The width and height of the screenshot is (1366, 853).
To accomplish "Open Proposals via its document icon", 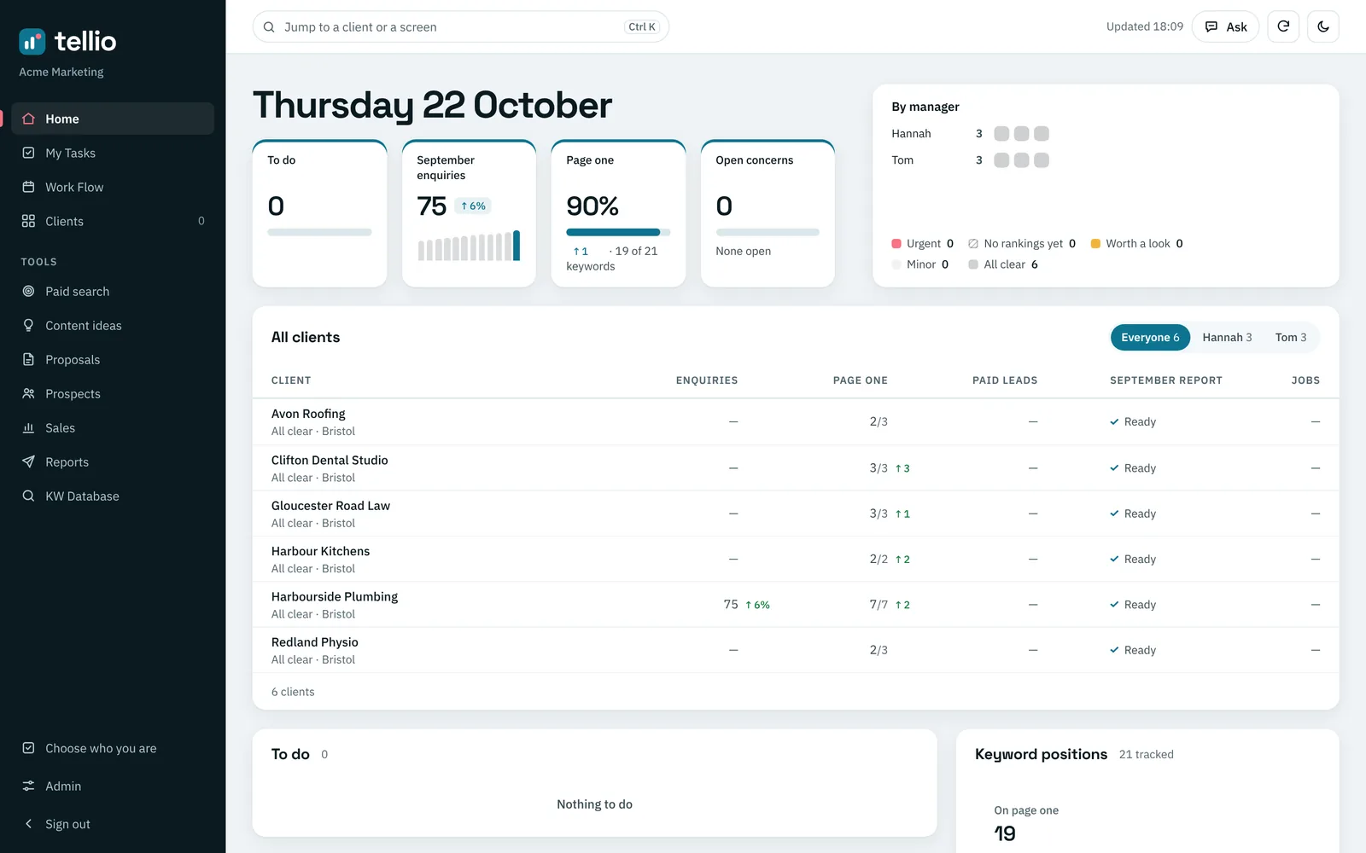I will point(28,359).
